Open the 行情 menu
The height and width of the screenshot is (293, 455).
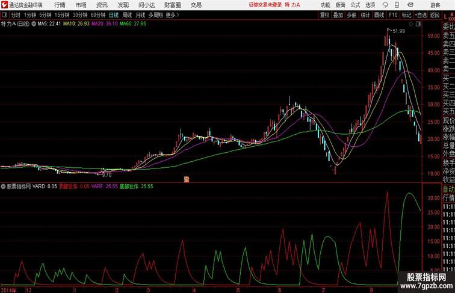tap(60, 5)
